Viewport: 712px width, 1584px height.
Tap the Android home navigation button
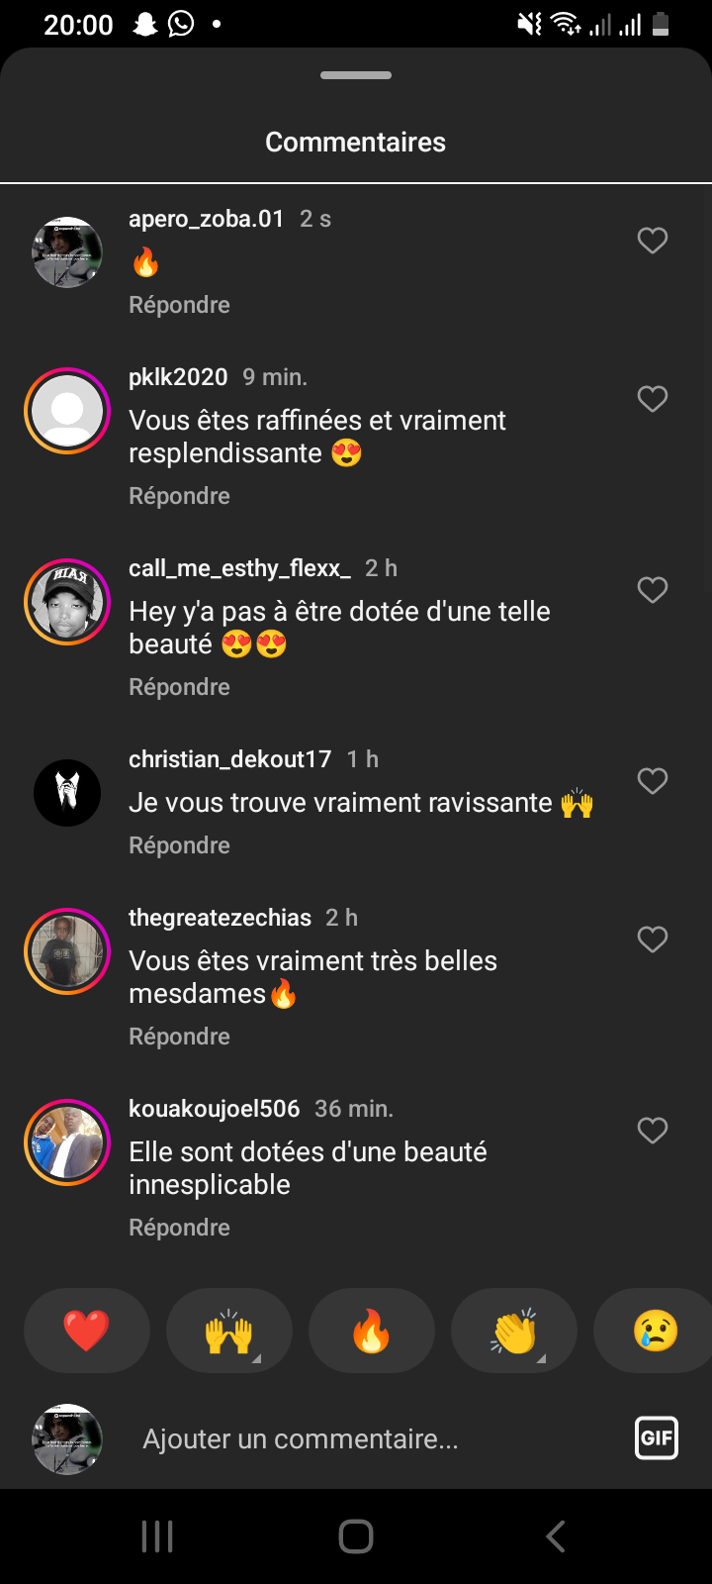click(x=356, y=1536)
